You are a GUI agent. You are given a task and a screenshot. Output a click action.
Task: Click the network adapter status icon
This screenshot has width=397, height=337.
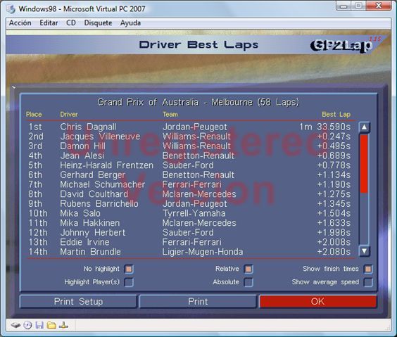point(63,325)
